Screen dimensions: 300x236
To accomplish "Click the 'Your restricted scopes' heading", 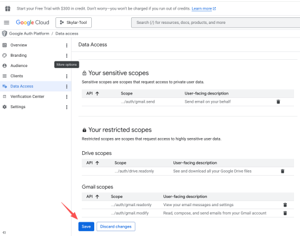I will click(x=120, y=130).
